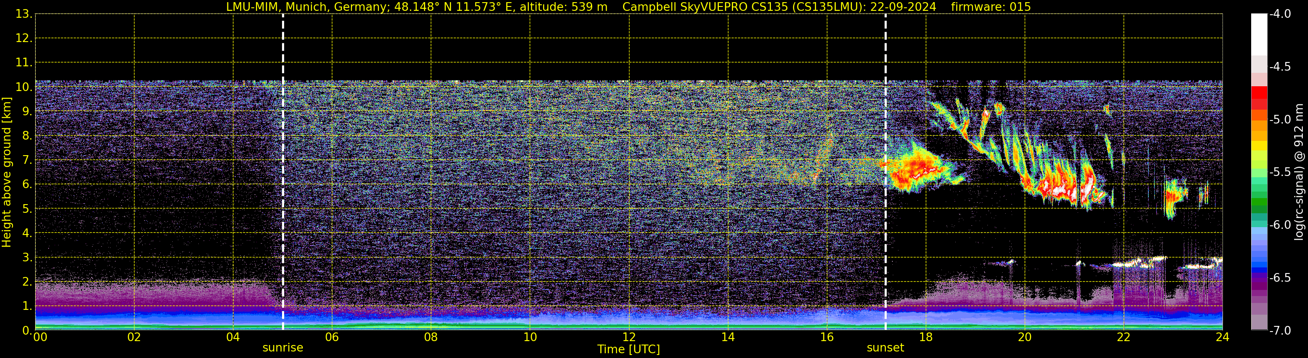
Task: Click the 'Time [UTC]' axis label
Action: [x=629, y=349]
